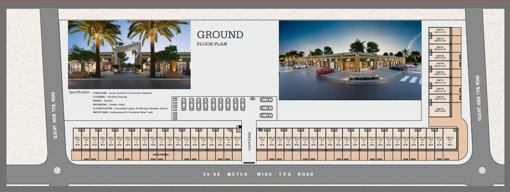Click the white circle at bottom-left road corner
Viewport: 510px width, 192px height.
click(x=56, y=170)
